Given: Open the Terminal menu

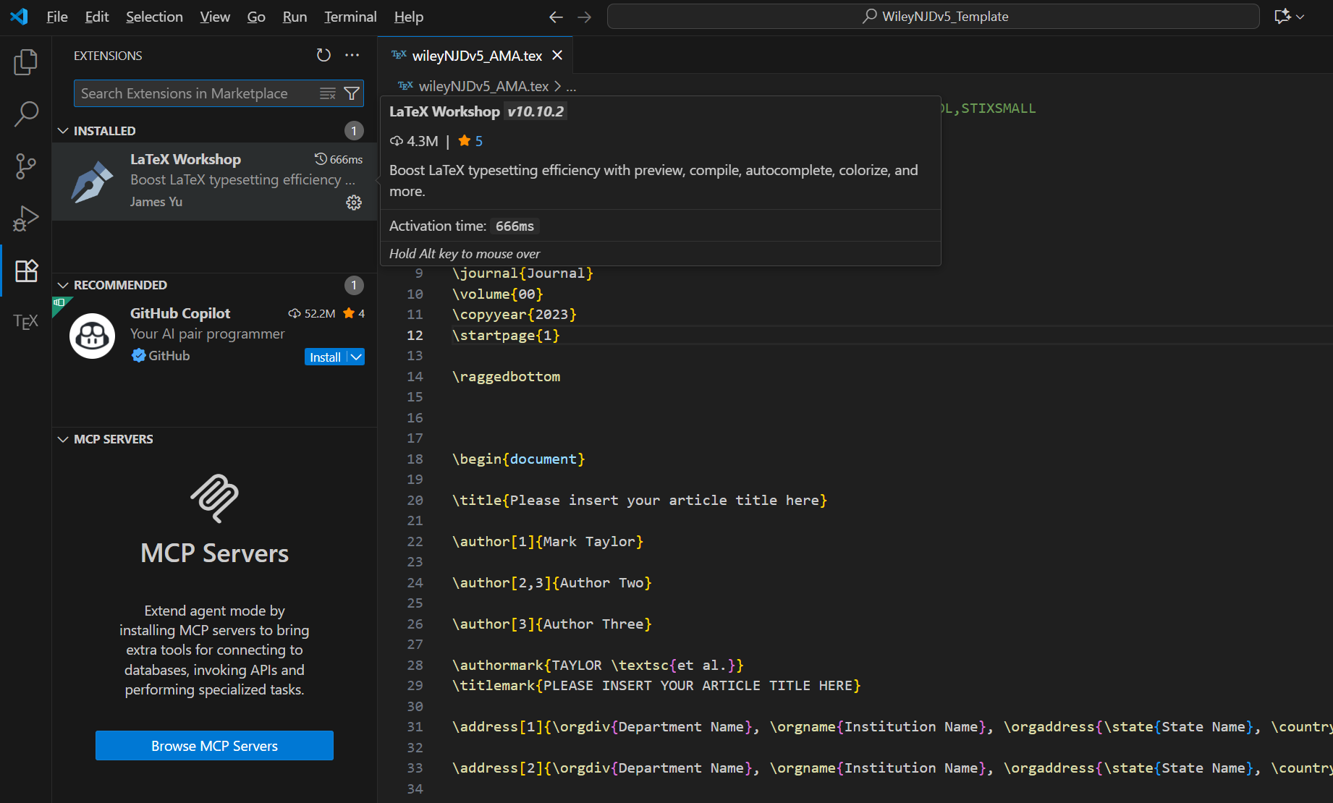Looking at the screenshot, I should [350, 17].
